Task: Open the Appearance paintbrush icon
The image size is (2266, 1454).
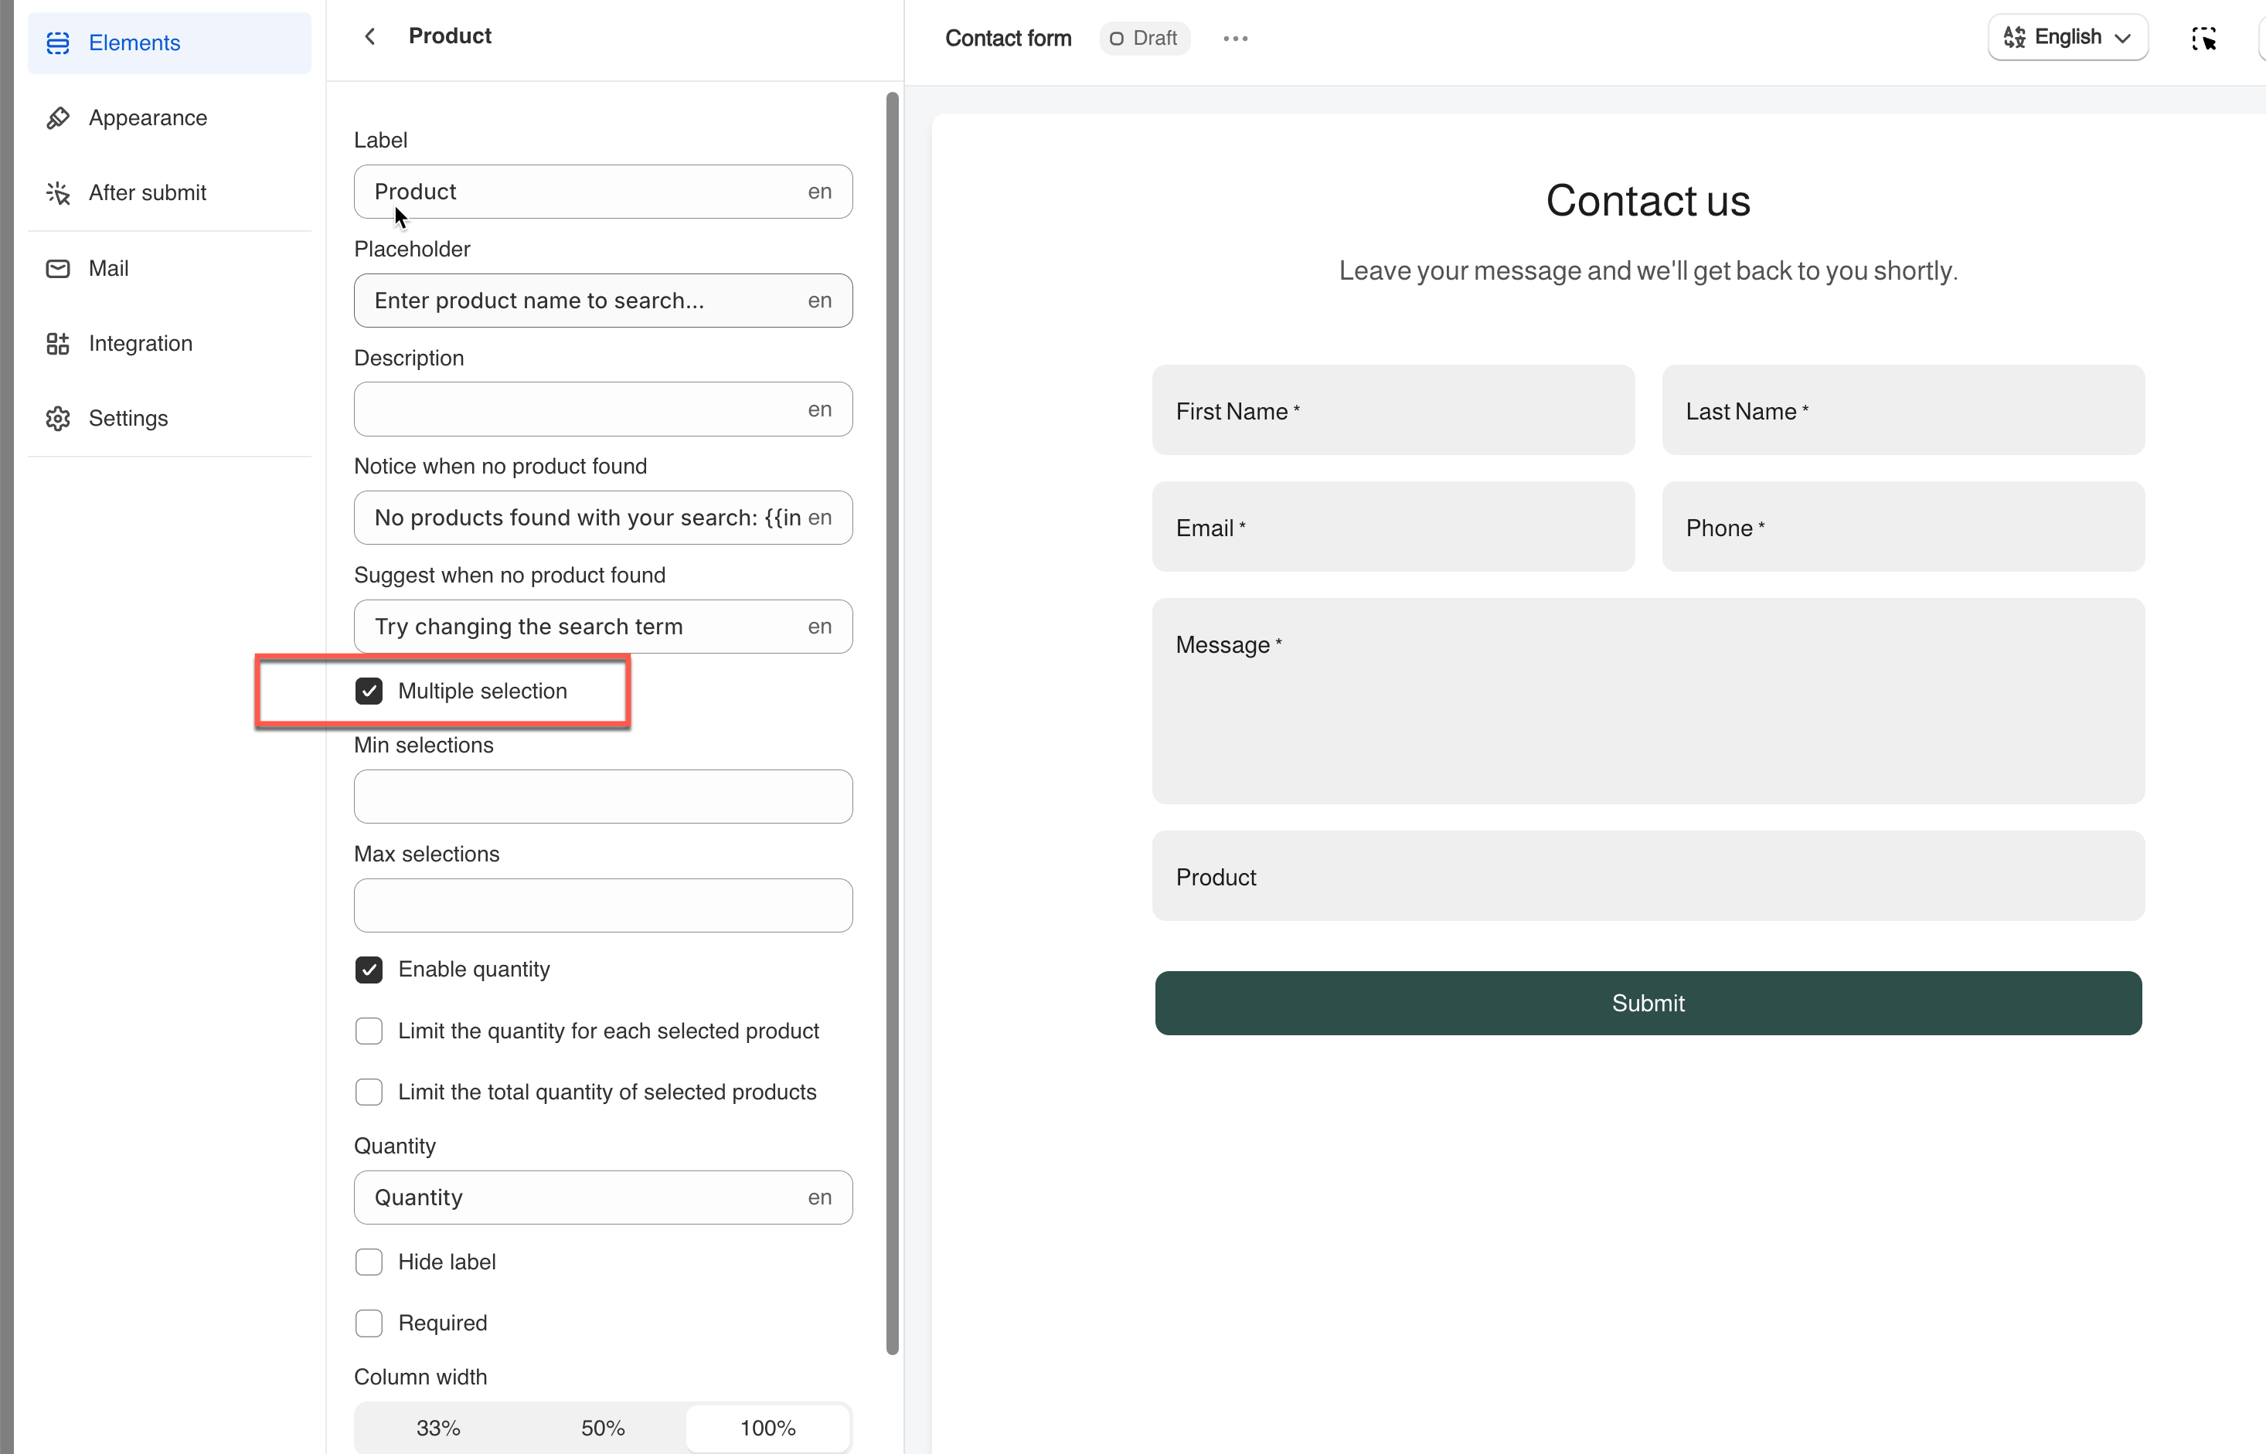Action: (58, 118)
